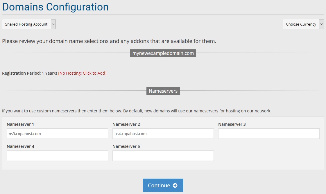The image size is (326, 194).
Task: Click the Nameserver 2 field label
Action: pos(126,124)
